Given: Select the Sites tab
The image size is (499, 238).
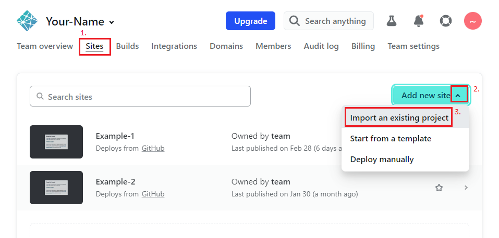Looking at the screenshot, I should point(94,46).
